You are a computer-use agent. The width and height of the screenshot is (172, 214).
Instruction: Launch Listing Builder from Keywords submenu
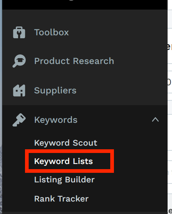point(64,180)
